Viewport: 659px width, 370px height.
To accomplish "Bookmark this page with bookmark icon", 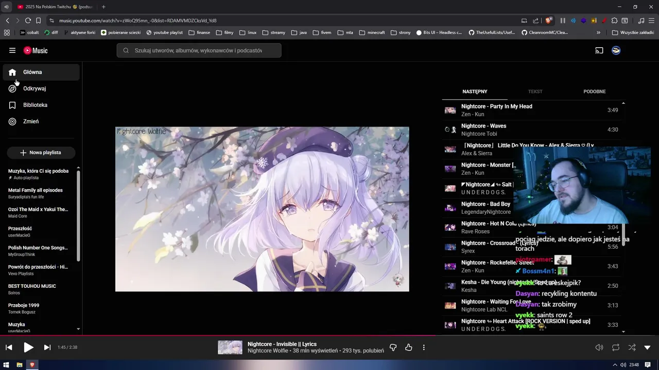I will tap(38, 21).
